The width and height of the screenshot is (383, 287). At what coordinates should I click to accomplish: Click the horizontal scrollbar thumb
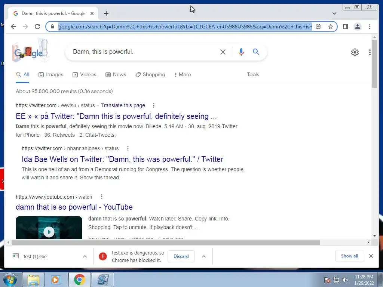(166, 242)
